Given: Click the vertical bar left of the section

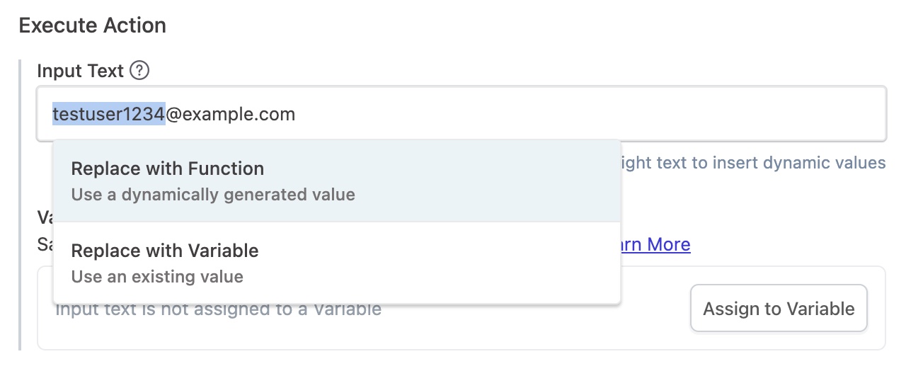Looking at the screenshot, I should pyautogui.click(x=21, y=205).
